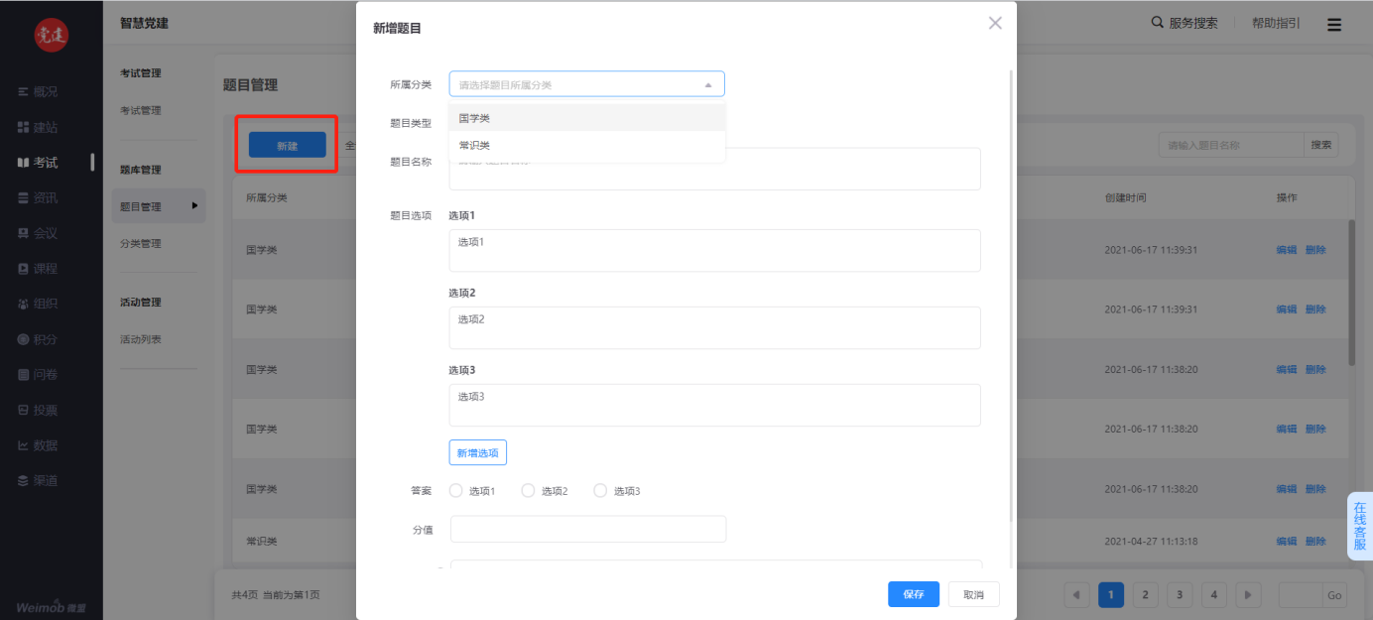Click the 建站 icon in the left sidebar

pos(24,127)
